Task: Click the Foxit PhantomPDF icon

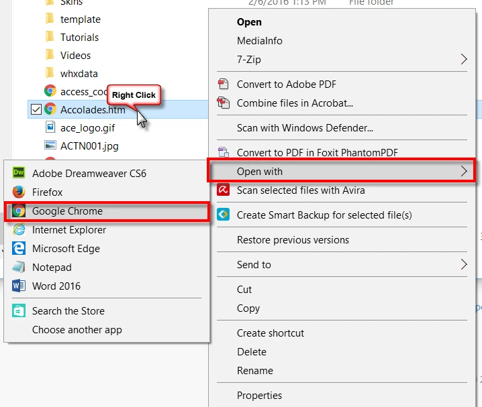Action: click(x=223, y=152)
